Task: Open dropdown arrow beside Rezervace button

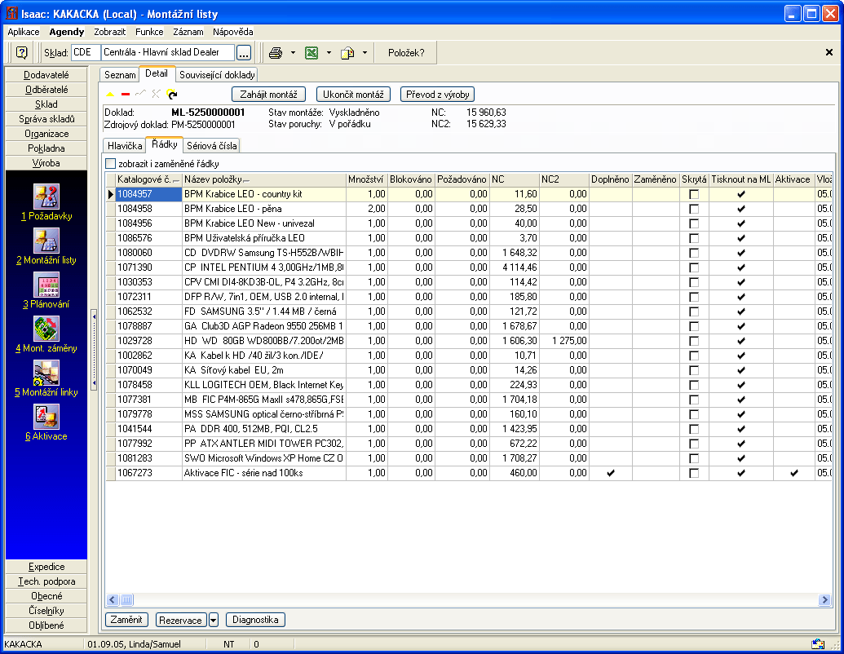Action: [214, 620]
